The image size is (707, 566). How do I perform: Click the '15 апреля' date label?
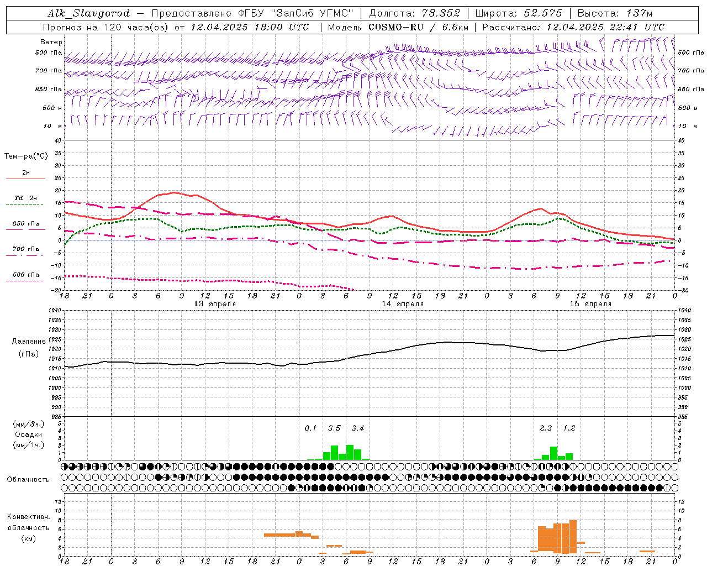pos(590,304)
